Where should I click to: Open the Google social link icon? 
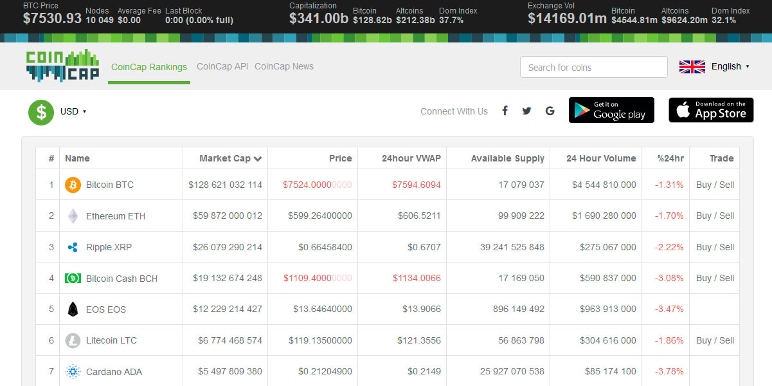(550, 111)
